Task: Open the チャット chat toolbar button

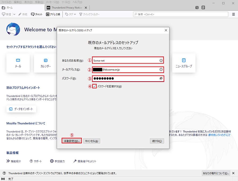Action: click(x=37, y=14)
